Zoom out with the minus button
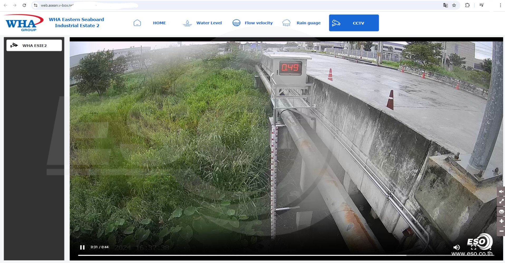The height and width of the screenshot is (263, 505). [501, 231]
